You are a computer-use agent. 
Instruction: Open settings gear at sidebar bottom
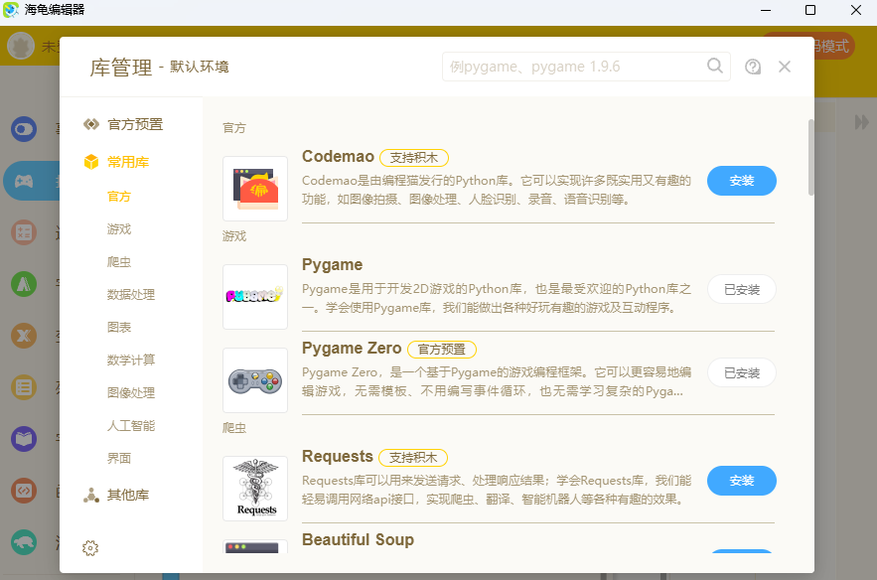(x=90, y=548)
